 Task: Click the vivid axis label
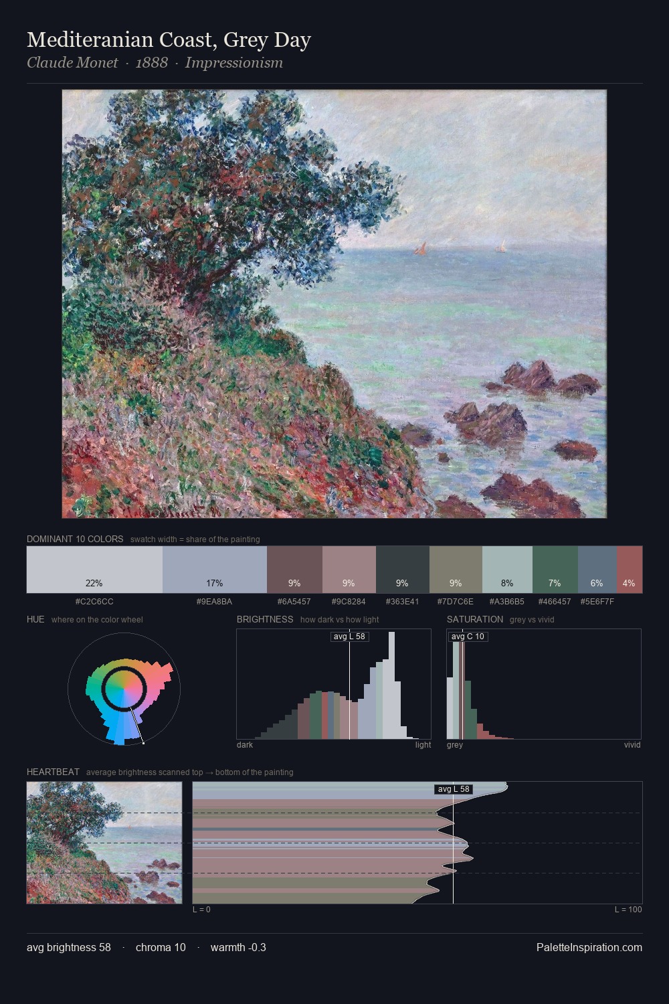point(632,745)
